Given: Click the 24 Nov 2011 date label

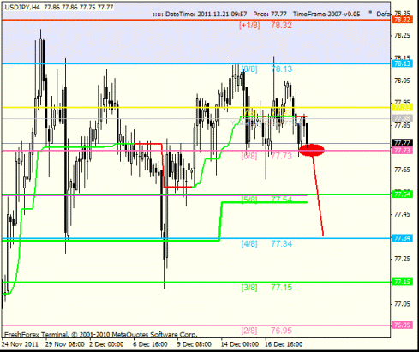Looking at the screenshot, I should [20, 344].
